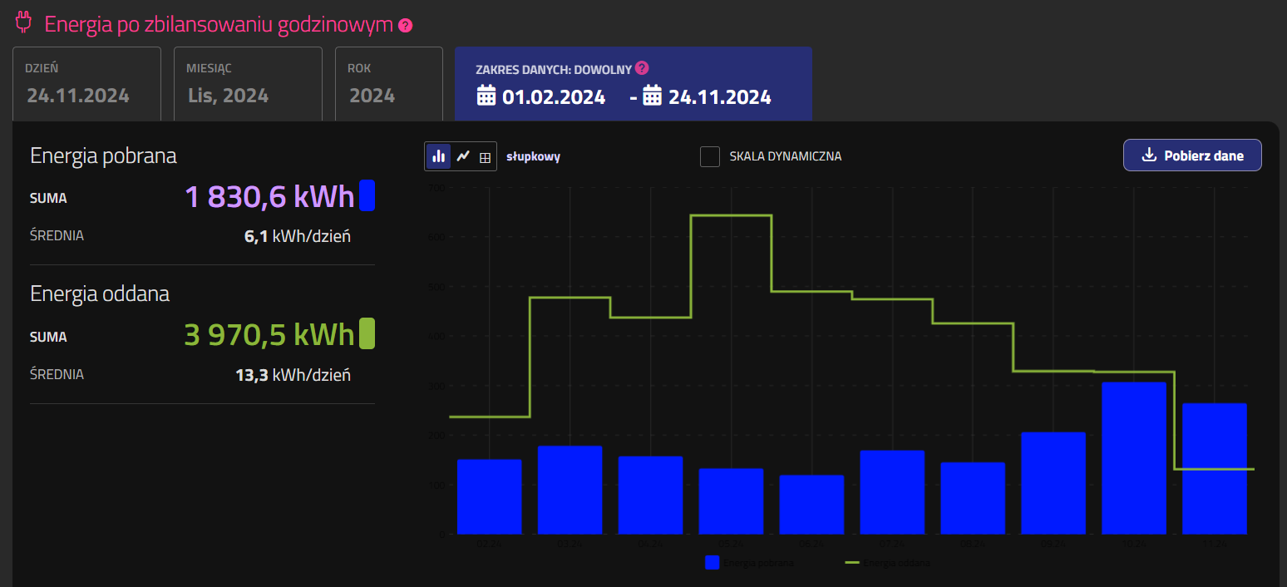Click the Pobierz dane download button
The width and height of the screenshot is (1287, 587).
(1191, 155)
